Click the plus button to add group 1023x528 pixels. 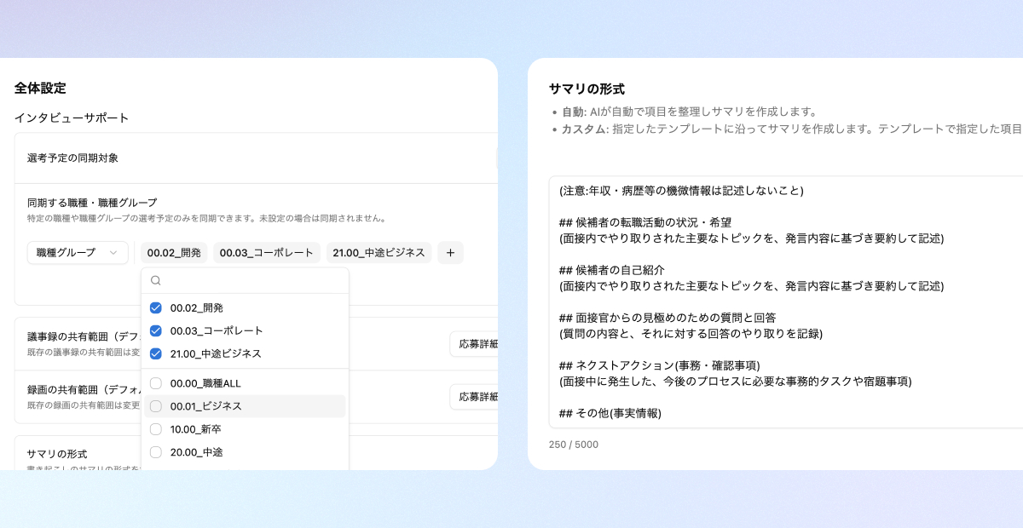[450, 253]
